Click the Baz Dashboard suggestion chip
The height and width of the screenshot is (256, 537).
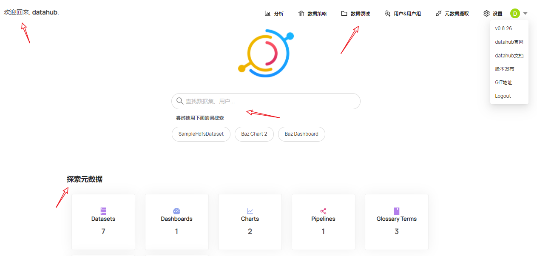[x=301, y=134]
